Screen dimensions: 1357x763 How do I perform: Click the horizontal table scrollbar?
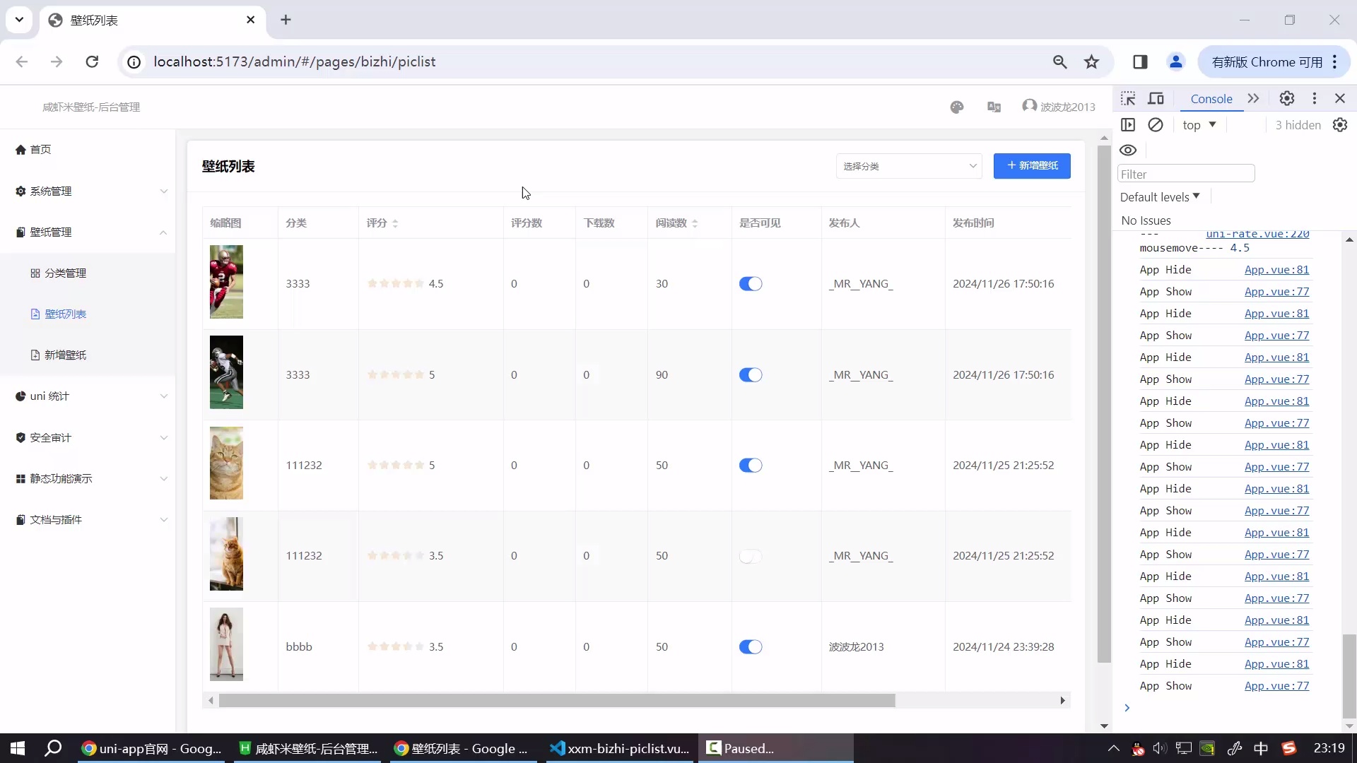pyautogui.click(x=557, y=701)
